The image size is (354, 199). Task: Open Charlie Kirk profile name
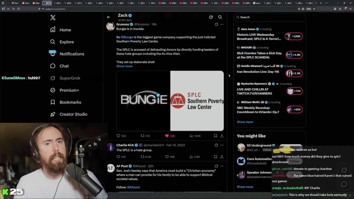125,145
